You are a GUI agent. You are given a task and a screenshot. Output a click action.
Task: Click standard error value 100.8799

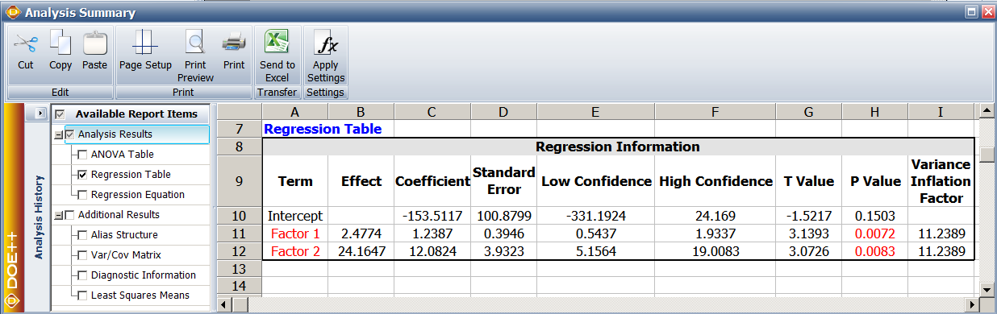coord(504,216)
